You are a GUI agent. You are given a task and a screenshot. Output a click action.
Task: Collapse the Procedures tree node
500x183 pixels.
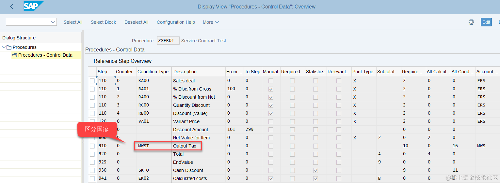pos(4,47)
